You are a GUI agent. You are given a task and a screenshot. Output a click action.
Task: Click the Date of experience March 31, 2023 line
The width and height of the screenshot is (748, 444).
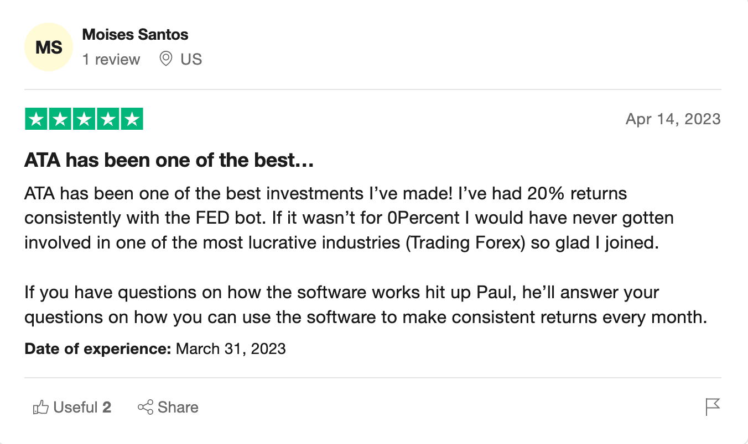pos(155,348)
